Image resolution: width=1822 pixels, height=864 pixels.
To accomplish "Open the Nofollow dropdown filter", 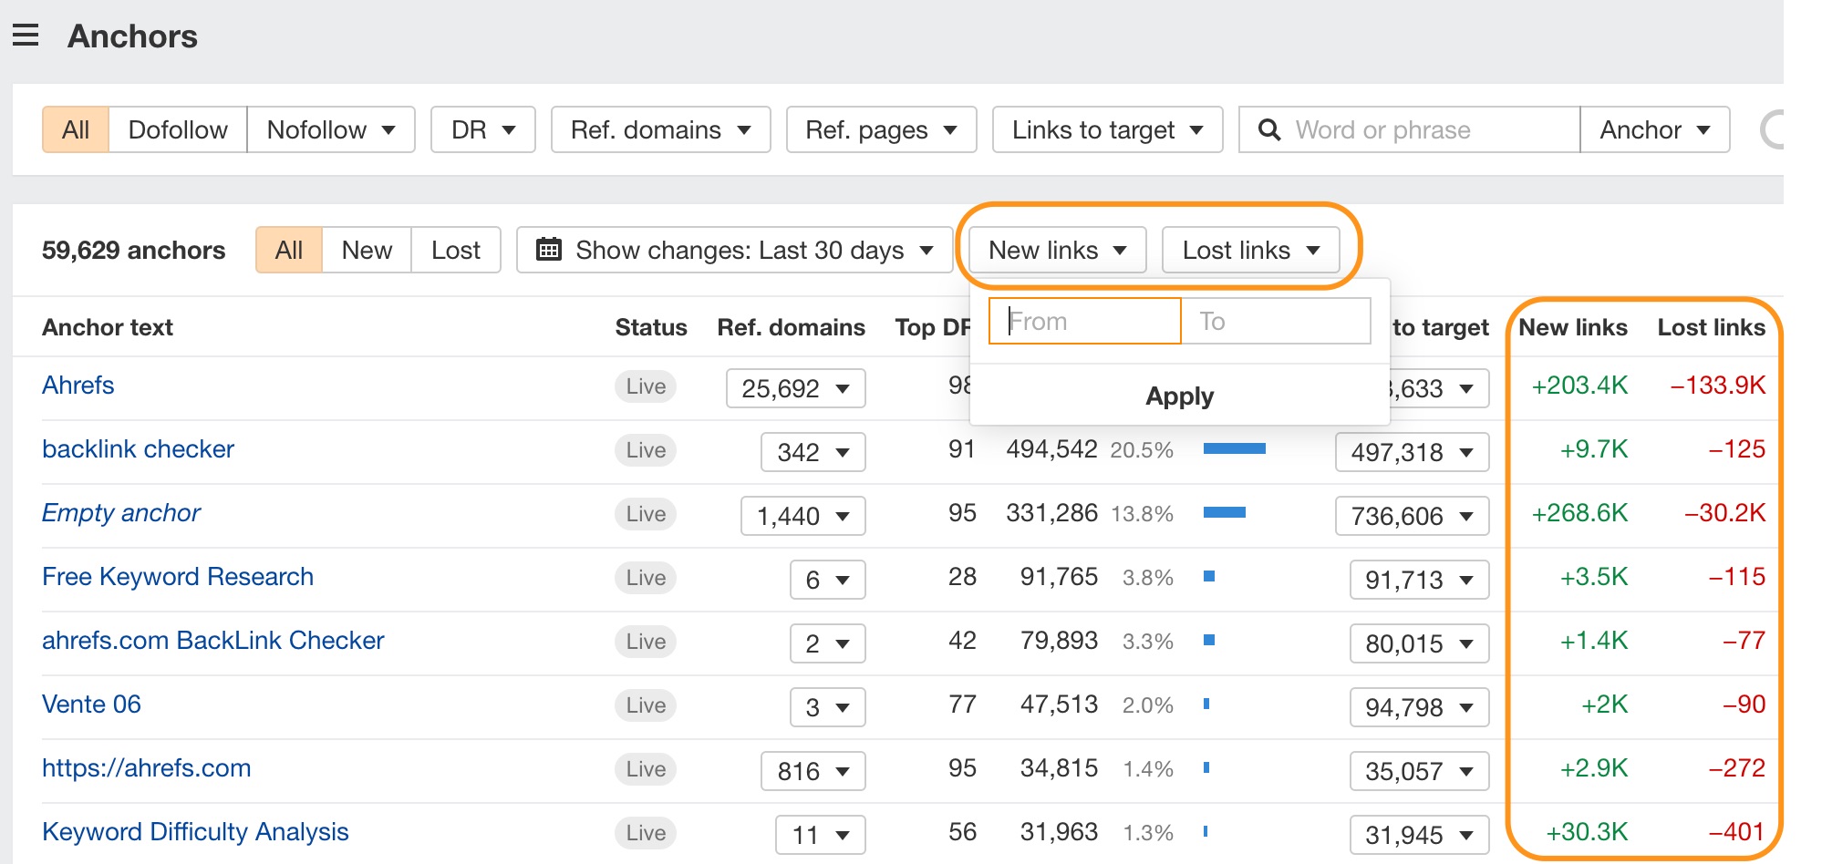I will click(x=330, y=130).
